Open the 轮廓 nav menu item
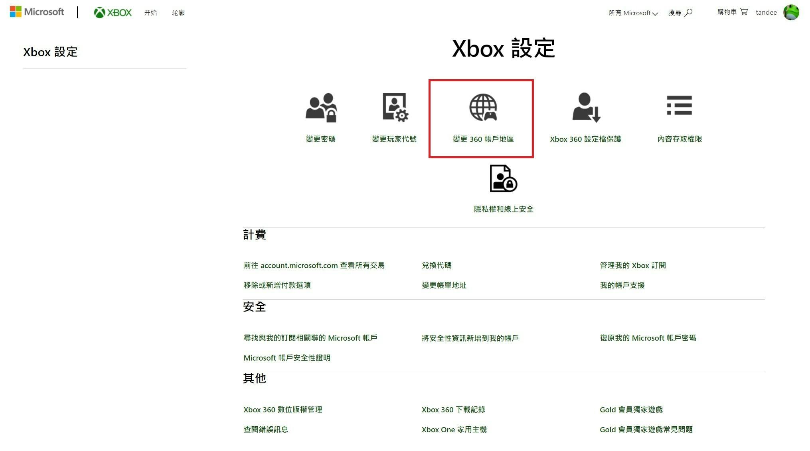Viewport: 810px width, 451px height. (178, 13)
